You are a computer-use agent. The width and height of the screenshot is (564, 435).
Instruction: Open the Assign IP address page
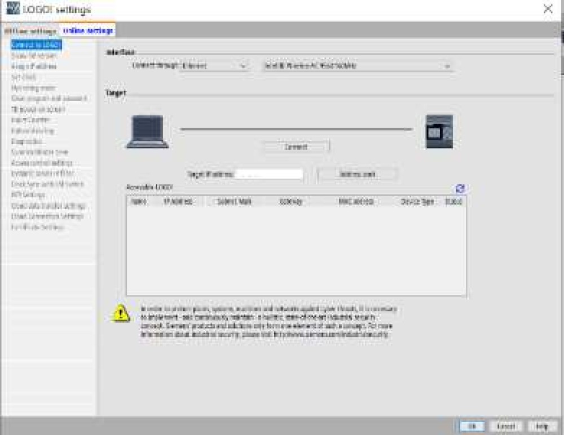tap(34, 66)
